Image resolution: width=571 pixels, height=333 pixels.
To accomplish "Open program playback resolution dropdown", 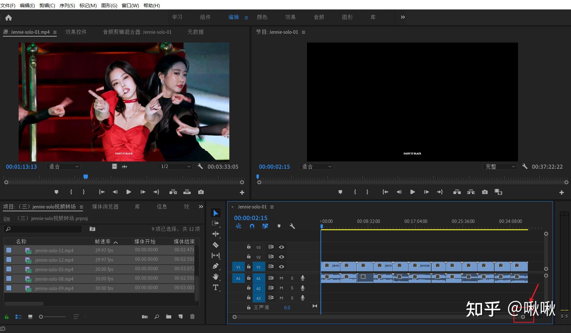I will [500, 166].
